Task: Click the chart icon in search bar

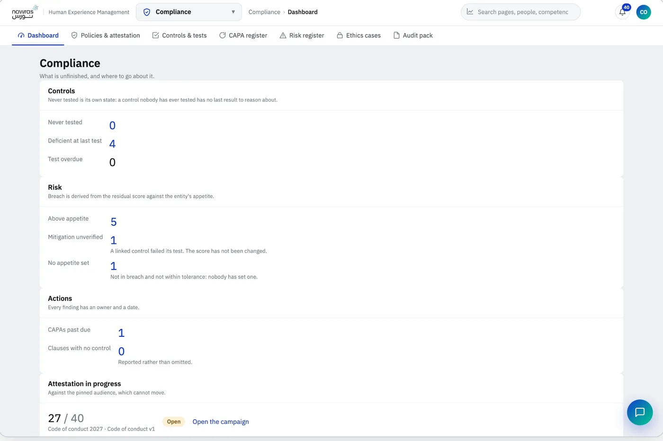Action: pyautogui.click(x=470, y=12)
